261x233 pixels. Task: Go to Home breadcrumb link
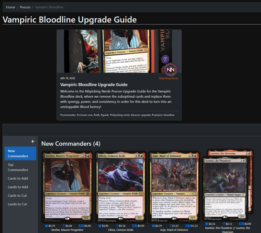tap(10, 7)
